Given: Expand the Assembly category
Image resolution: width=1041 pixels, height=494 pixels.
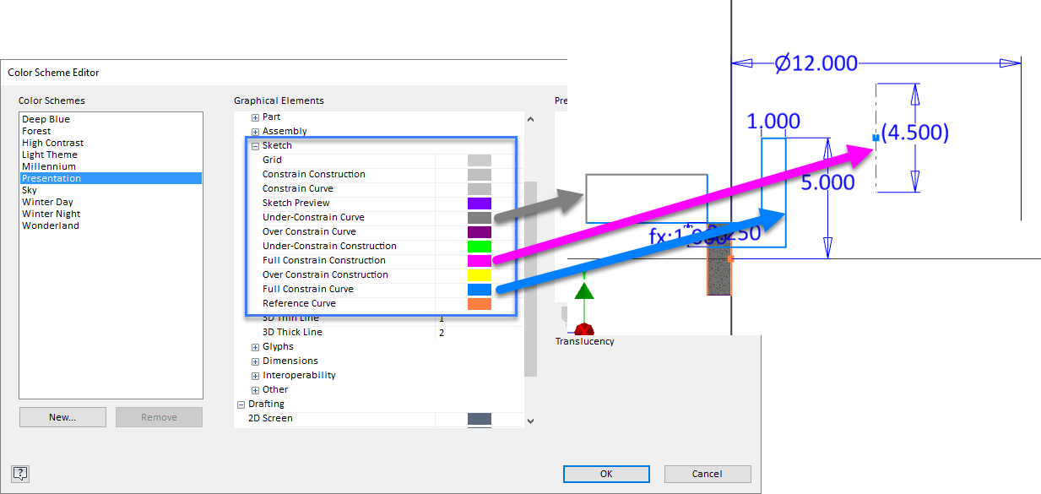Looking at the screenshot, I should click(x=255, y=131).
